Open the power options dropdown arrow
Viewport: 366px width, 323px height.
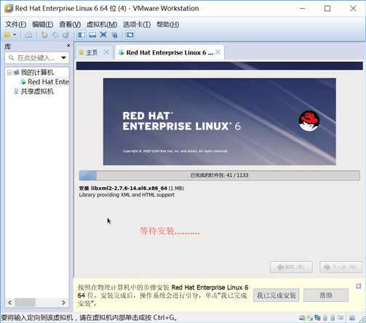click(x=15, y=35)
